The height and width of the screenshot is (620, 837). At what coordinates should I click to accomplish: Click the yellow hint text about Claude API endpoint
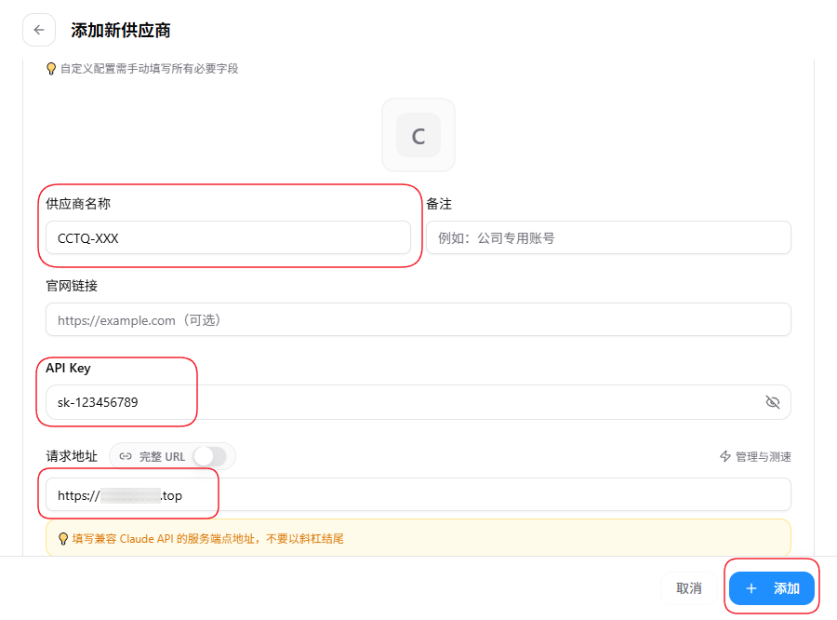coord(208,538)
